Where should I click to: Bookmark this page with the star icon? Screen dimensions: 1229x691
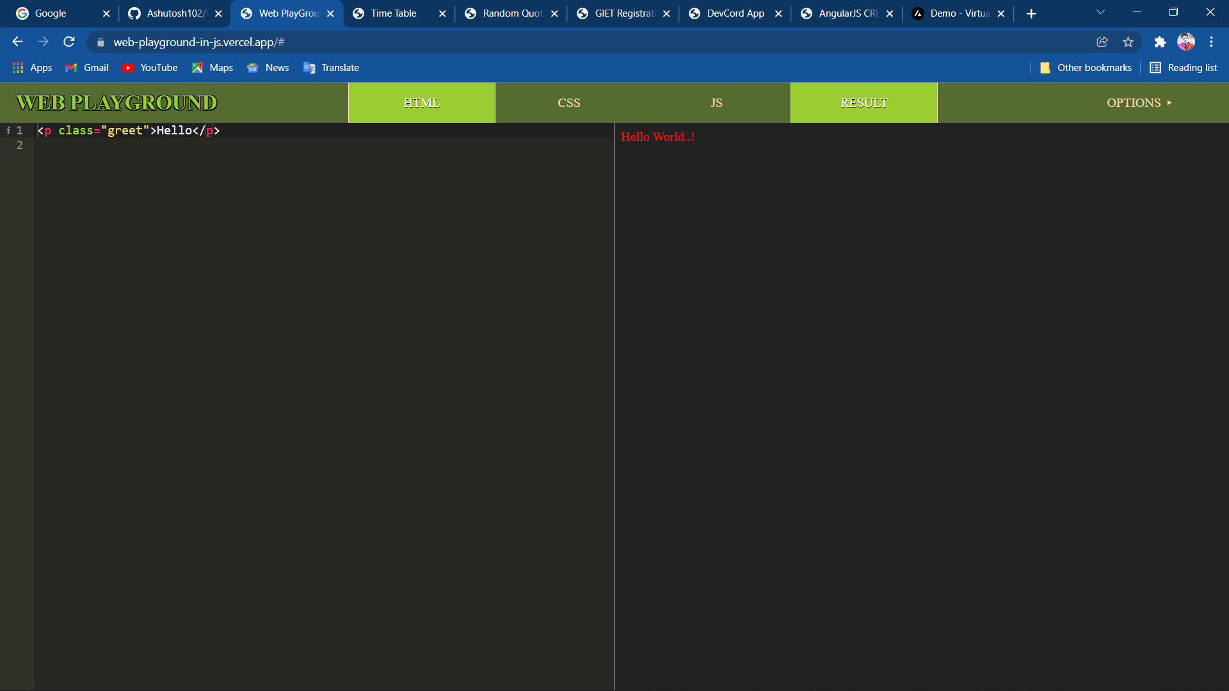(x=1128, y=42)
